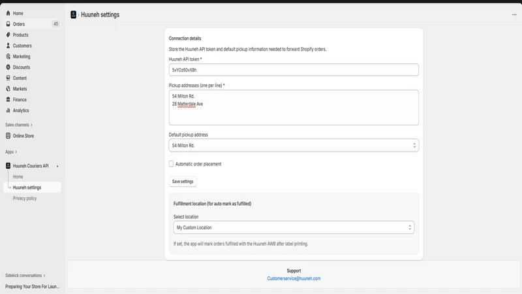Click the Analytics bar chart icon

pos(8,110)
